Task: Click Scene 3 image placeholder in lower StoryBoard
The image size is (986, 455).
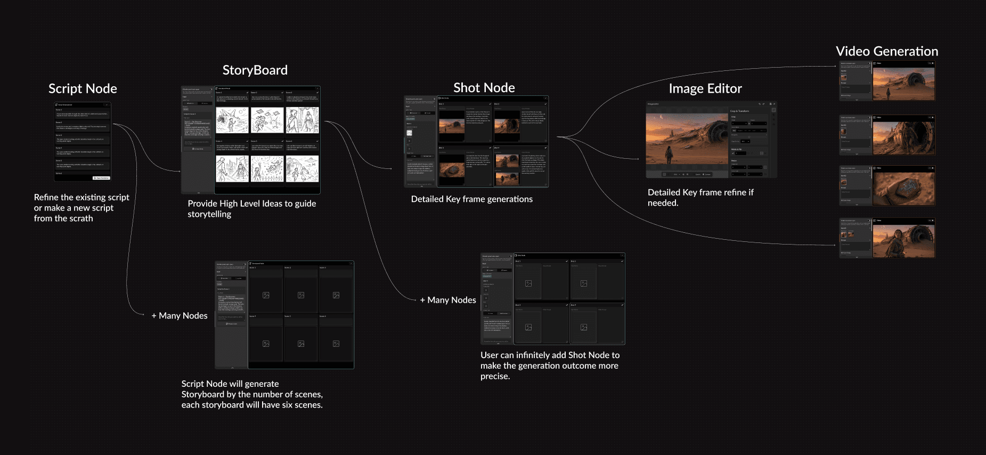Action: click(x=336, y=295)
